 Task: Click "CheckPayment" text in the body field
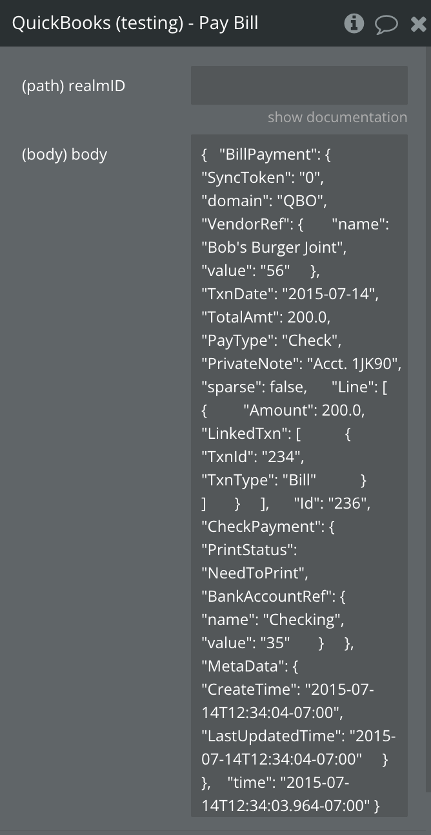tap(262, 527)
